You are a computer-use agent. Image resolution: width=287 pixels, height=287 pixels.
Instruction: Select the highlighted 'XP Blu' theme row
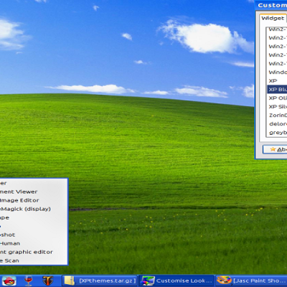[277, 90]
